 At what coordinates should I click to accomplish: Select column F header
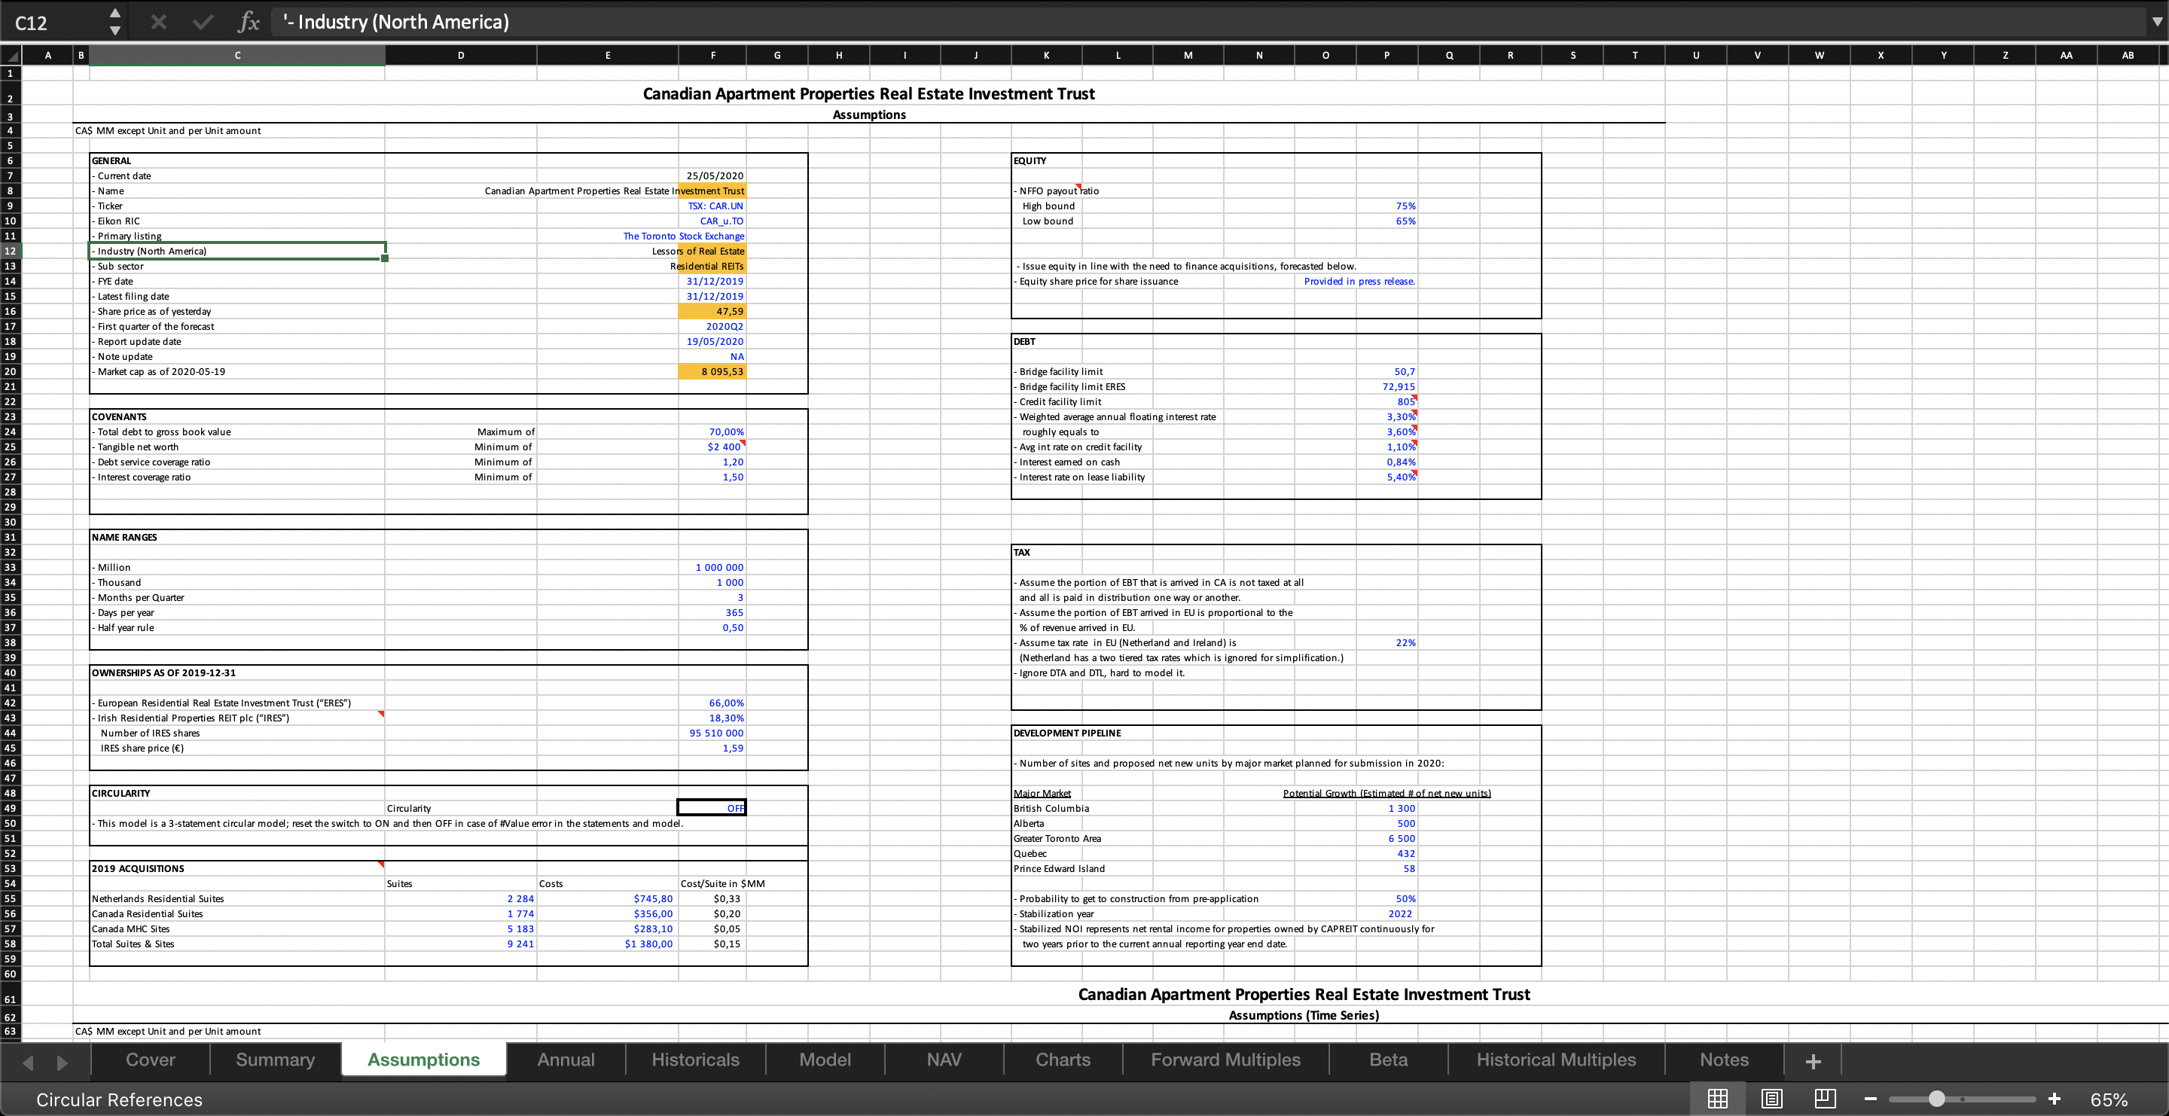coord(712,56)
